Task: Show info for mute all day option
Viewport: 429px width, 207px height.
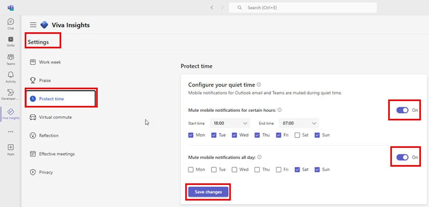Action: point(259,157)
